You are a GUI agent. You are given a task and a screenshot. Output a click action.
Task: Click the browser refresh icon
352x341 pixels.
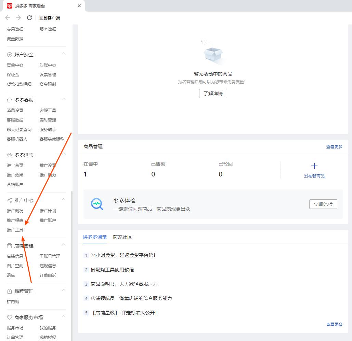[x=29, y=17]
